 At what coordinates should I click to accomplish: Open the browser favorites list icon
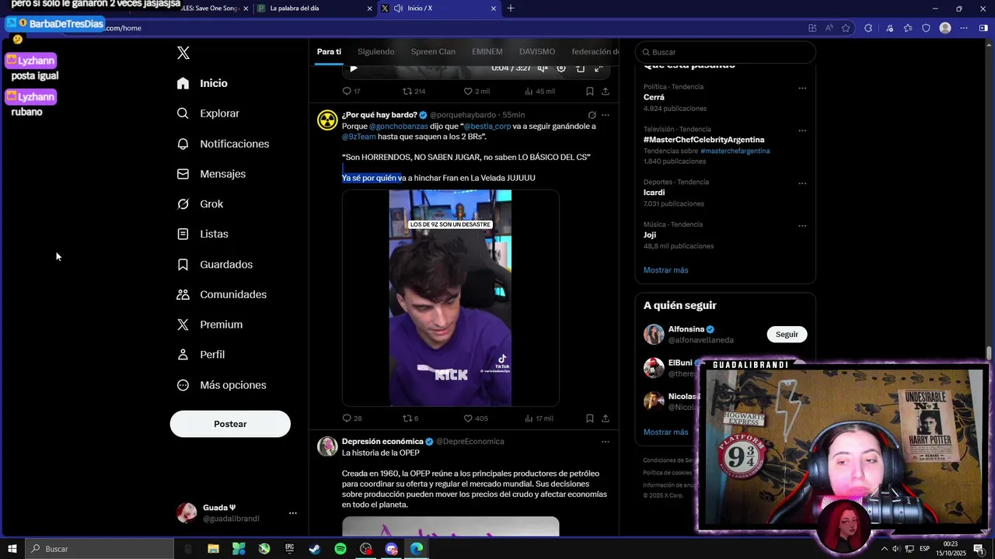pyautogui.click(x=908, y=28)
